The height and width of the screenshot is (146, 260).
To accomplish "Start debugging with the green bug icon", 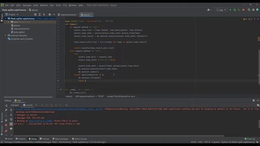I will tap(235, 10).
